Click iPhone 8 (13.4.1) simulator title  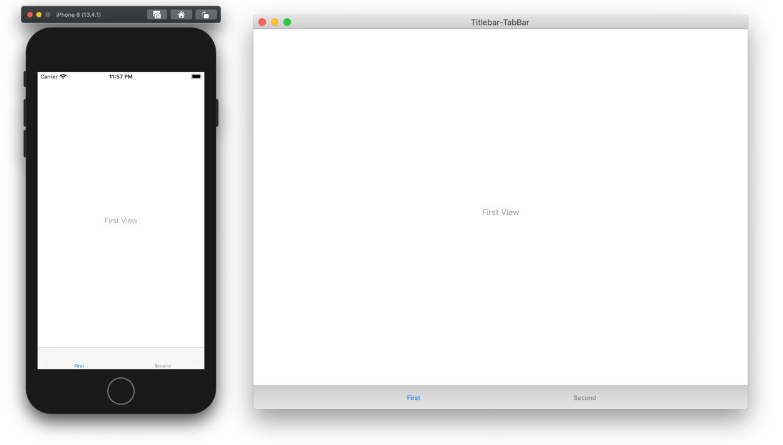[x=78, y=14]
